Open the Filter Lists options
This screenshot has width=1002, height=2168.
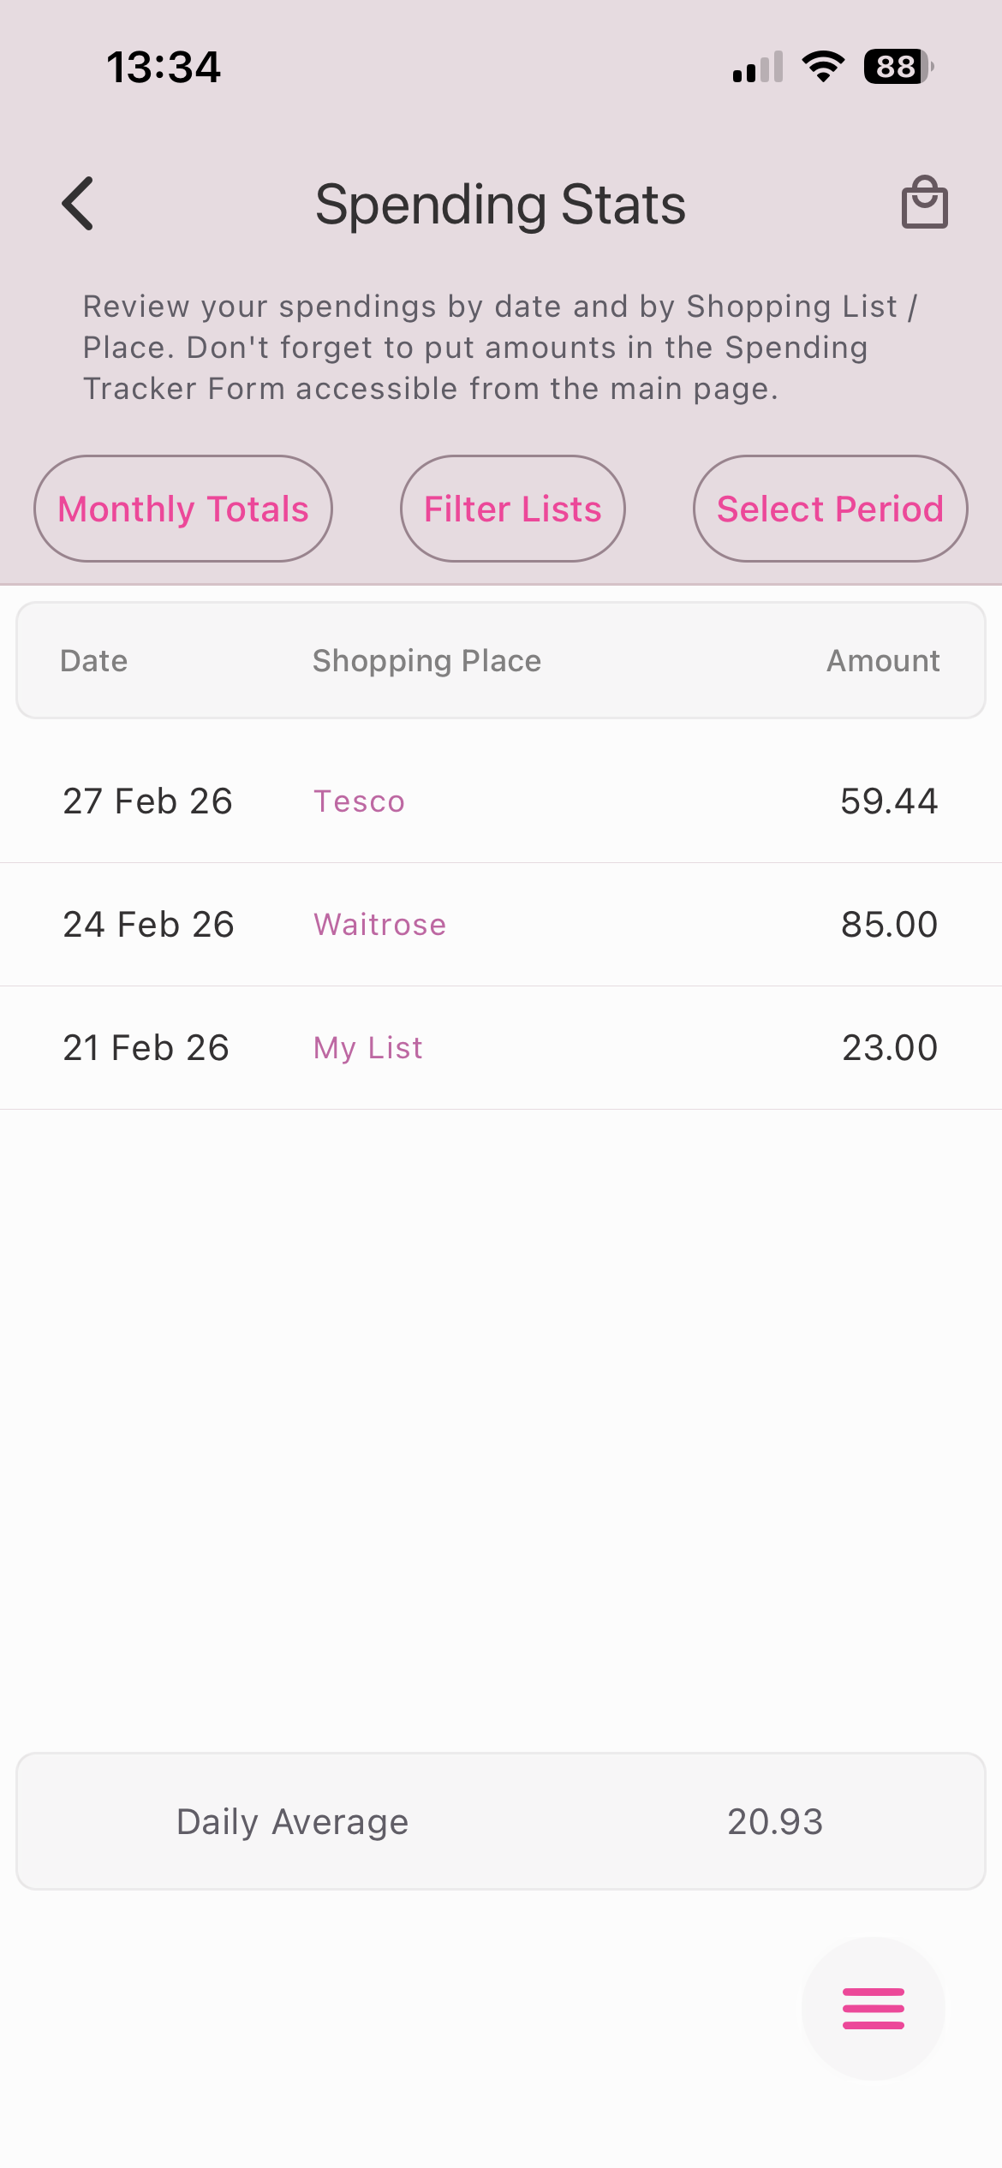pos(513,509)
